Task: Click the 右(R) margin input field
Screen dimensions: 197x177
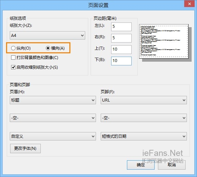Action: pos(121,38)
